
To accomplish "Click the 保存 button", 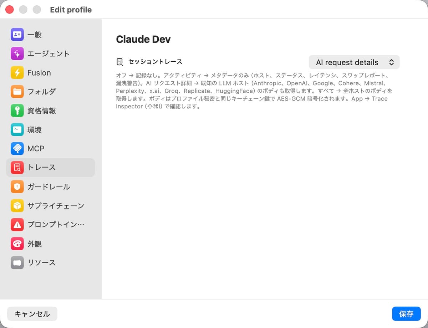I will click(406, 314).
